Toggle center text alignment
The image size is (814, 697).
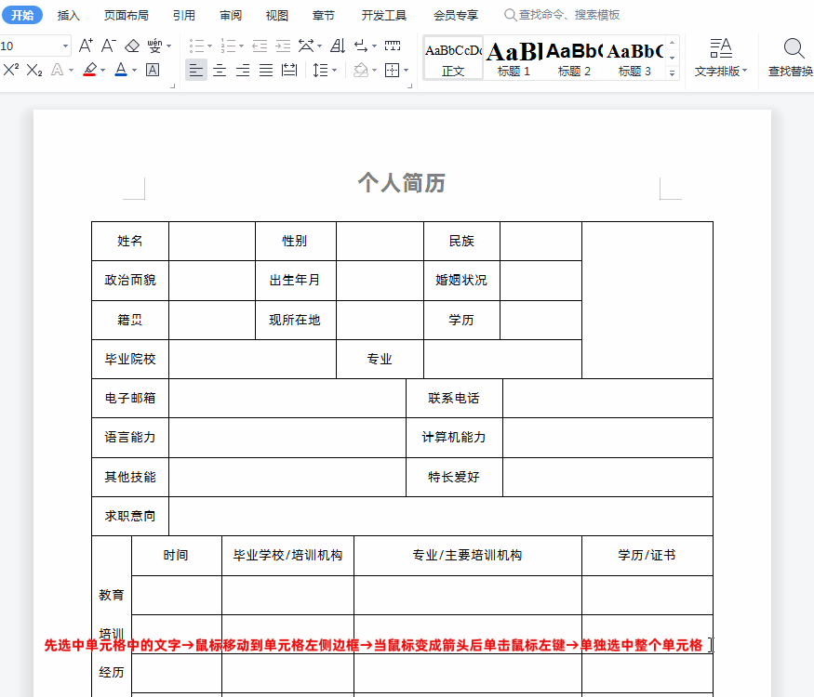click(220, 70)
